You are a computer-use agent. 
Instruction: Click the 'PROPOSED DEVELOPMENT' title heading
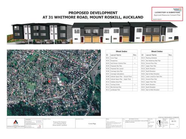point(93,13)
